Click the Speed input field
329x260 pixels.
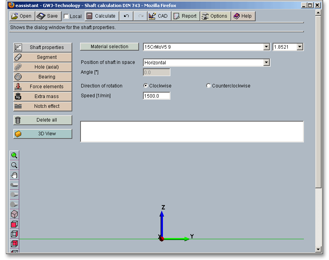pyautogui.click(x=157, y=96)
